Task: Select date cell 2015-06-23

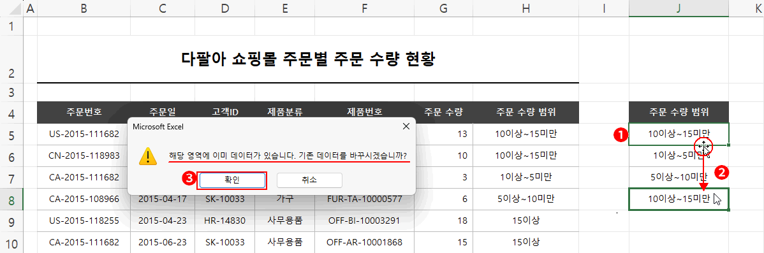Action: tap(162, 242)
